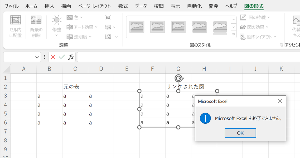Open 図のレイアウト picture layout menu
Screen dimensions: 300x158
[258, 37]
